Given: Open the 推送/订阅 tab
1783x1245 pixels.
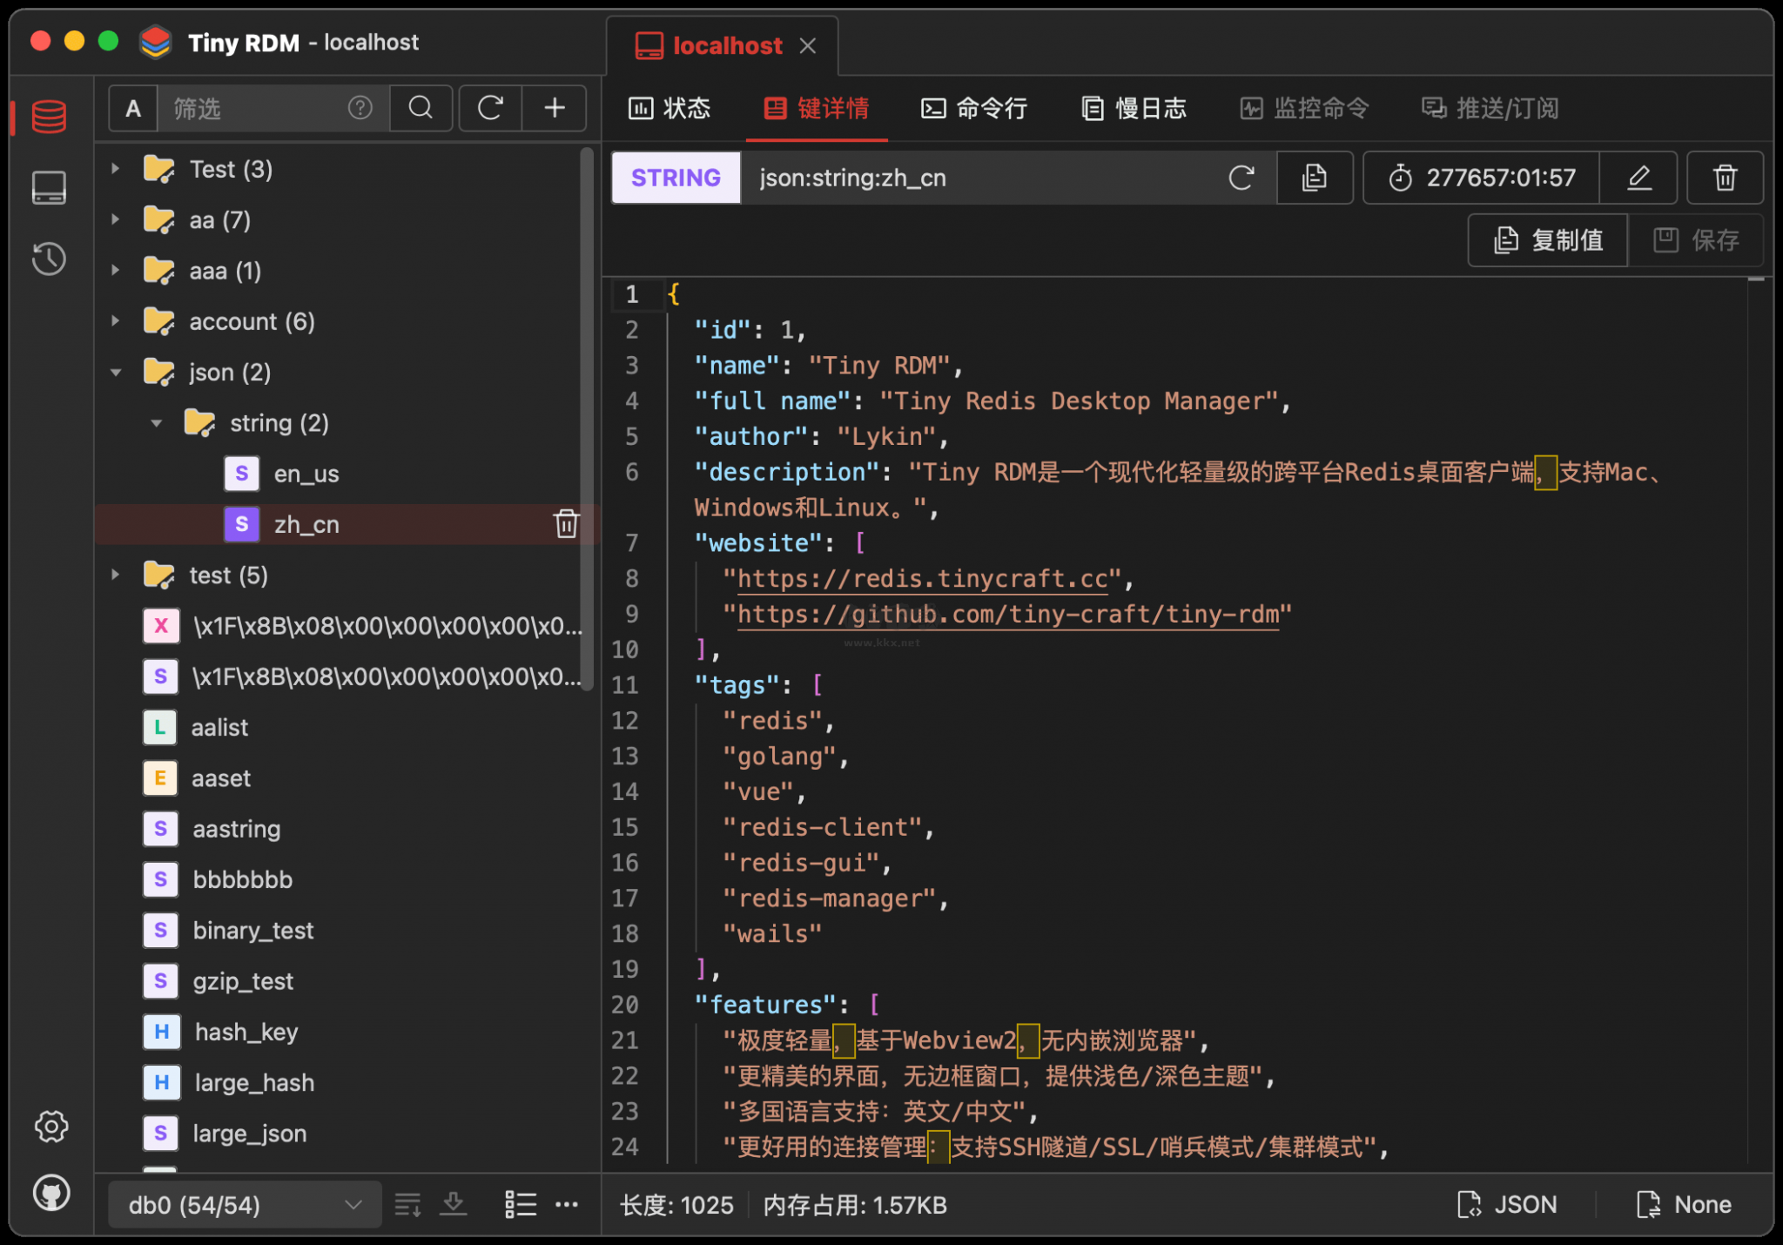Looking at the screenshot, I should 1490,108.
